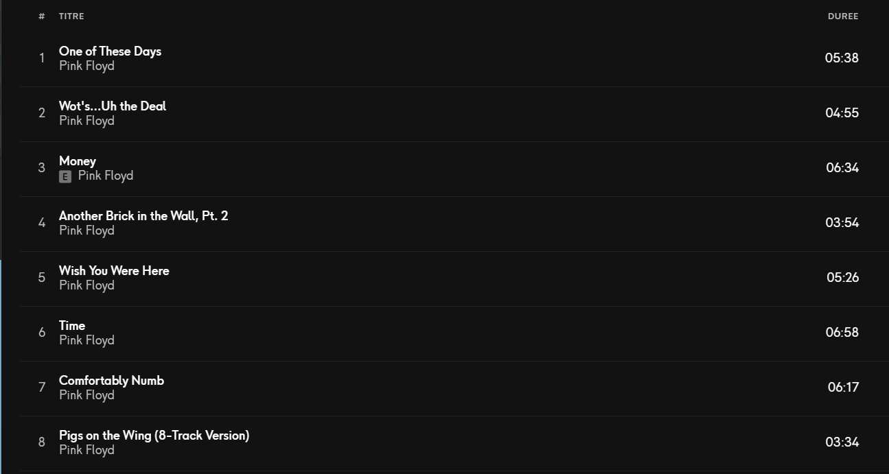This screenshot has height=474, width=889.
Task: Click the 06:58 duration of Time
Action: [x=842, y=333]
